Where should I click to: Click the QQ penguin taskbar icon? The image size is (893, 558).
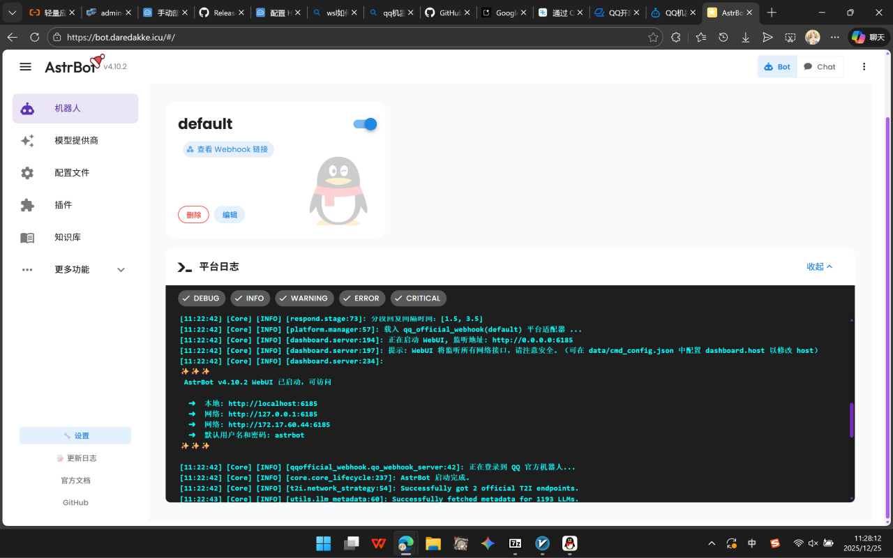pyautogui.click(x=569, y=543)
